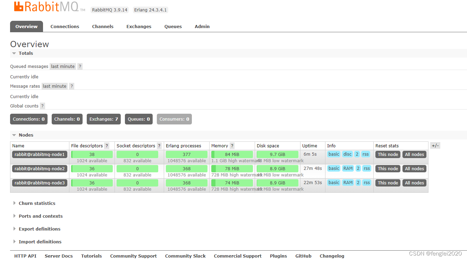Open the Channels tab

click(103, 26)
